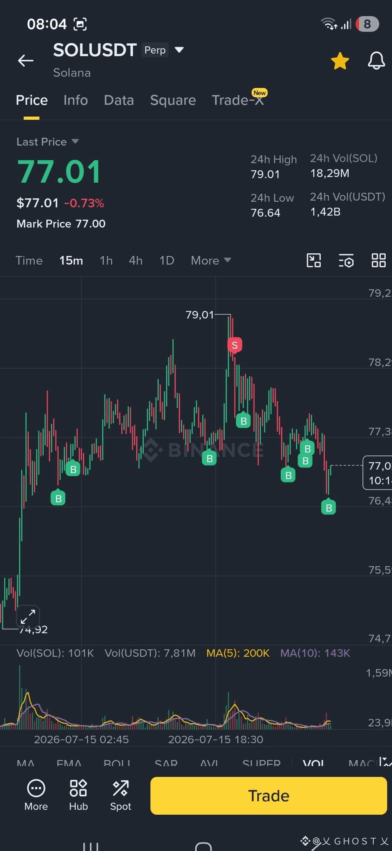
Task: Expand the More intervals dropdown
Action: (x=211, y=260)
